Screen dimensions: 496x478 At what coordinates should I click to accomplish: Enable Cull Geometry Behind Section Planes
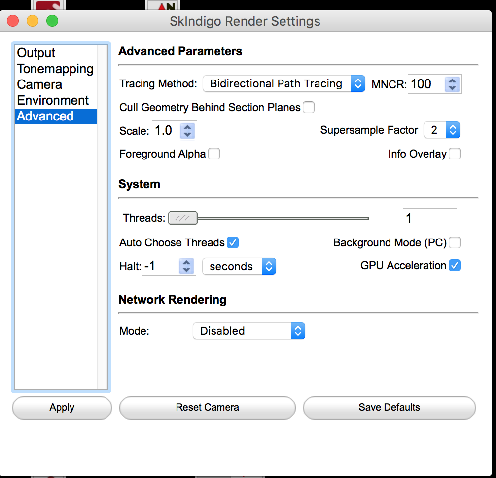tap(309, 107)
